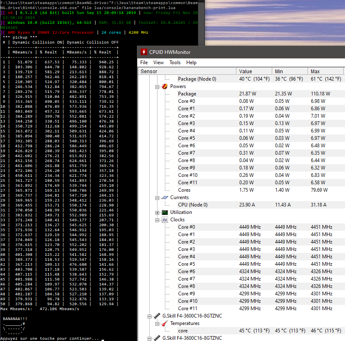This screenshot has height=341, width=345.
Task: Open the Tools menu in HWMonitor
Action: [175, 63]
